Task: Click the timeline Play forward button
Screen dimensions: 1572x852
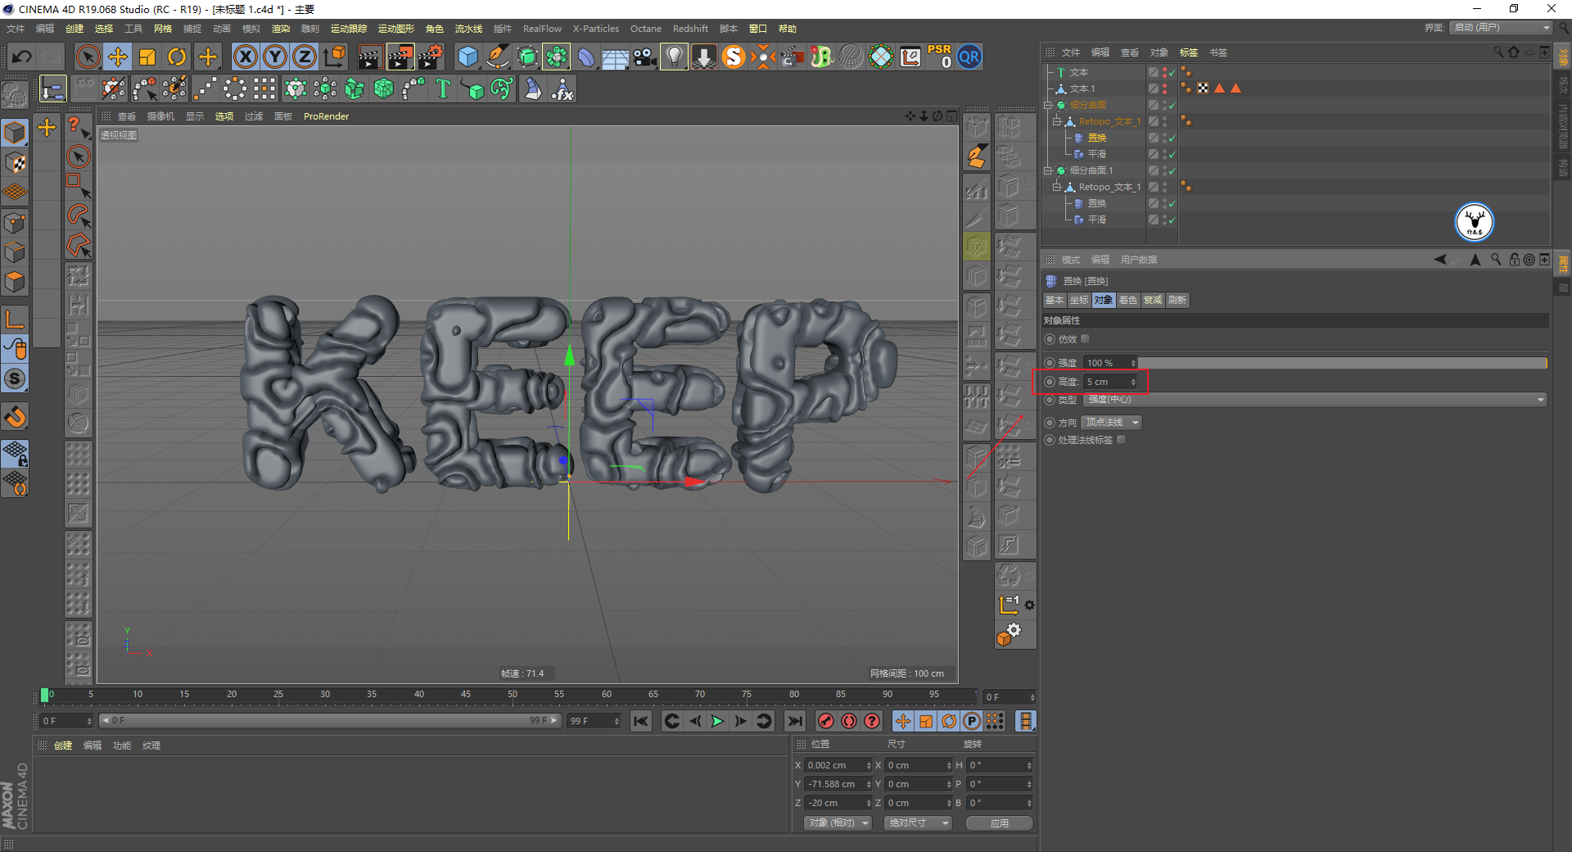Action: [x=717, y=721]
